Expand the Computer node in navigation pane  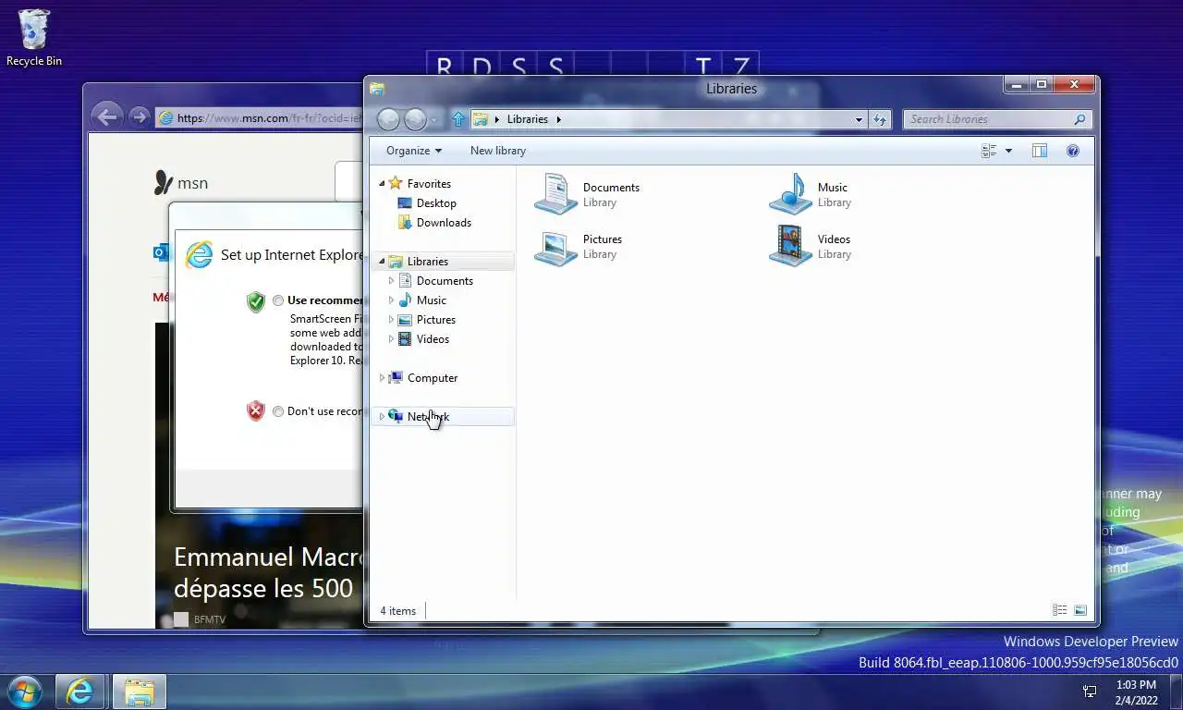[382, 378]
